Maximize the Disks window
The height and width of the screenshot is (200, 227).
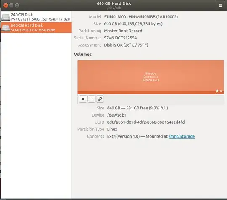[x=17, y=5]
